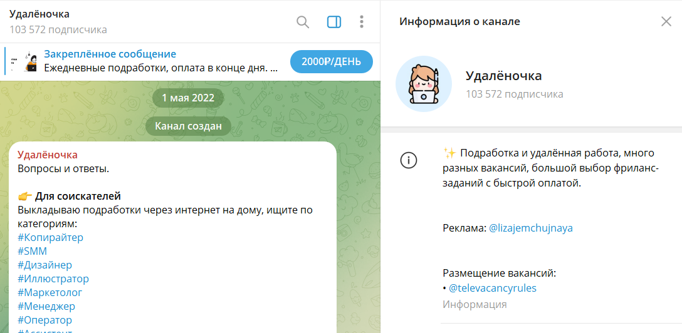Open the Удалёночка channel avatar
This screenshot has height=333, width=682.
coord(424,84)
